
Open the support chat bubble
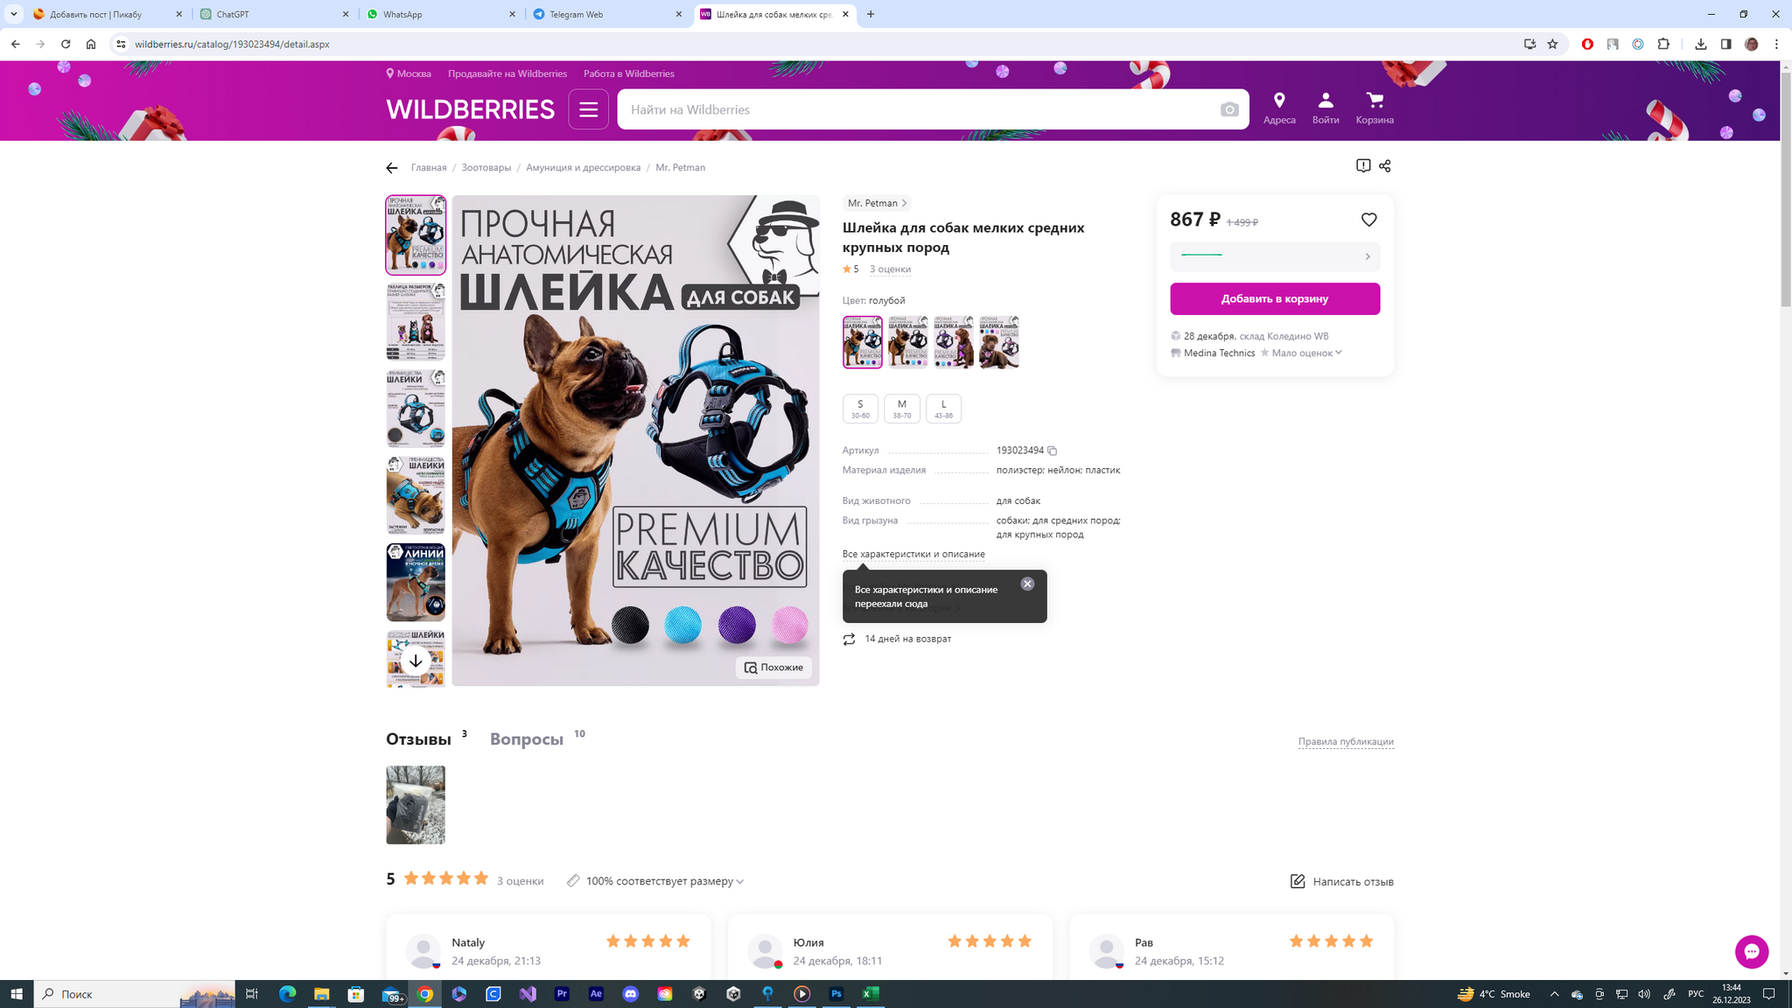(1751, 951)
